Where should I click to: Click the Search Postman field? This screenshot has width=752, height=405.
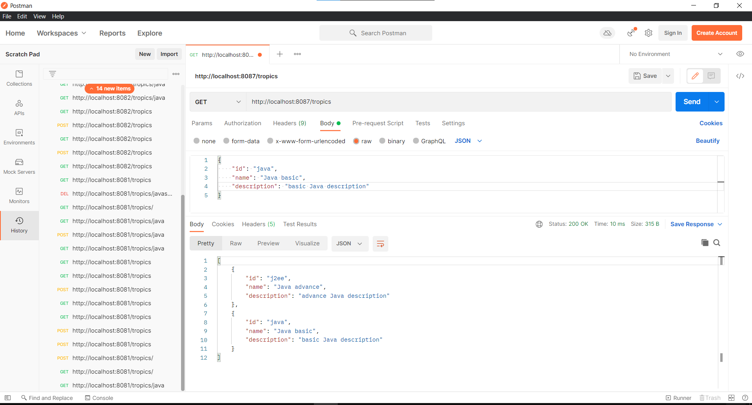[x=376, y=33]
